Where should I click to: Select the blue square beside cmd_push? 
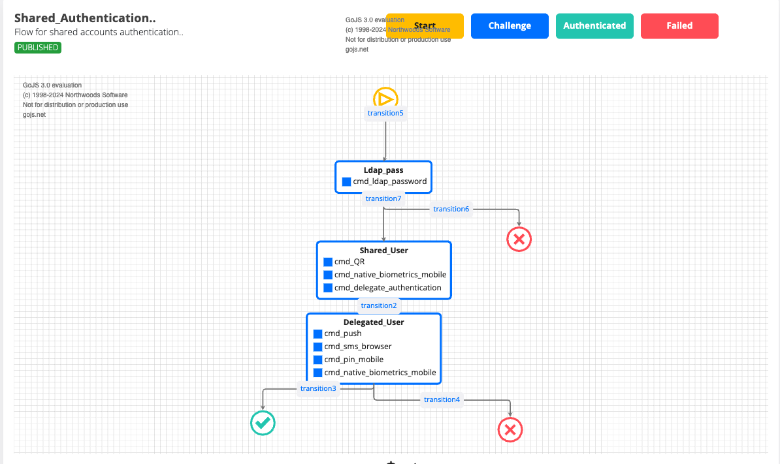click(317, 333)
